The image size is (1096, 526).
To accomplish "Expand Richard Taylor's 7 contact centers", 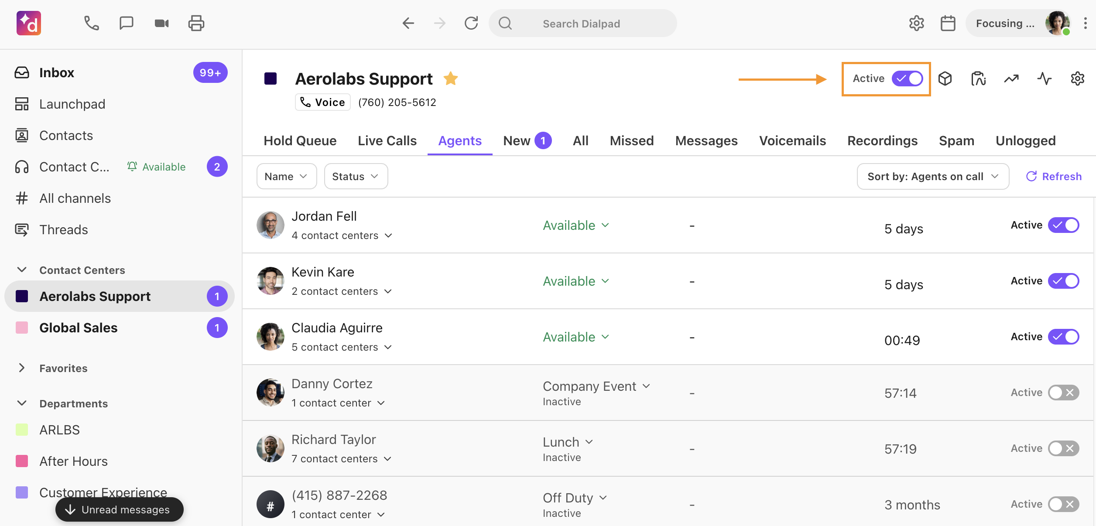I will [342, 459].
